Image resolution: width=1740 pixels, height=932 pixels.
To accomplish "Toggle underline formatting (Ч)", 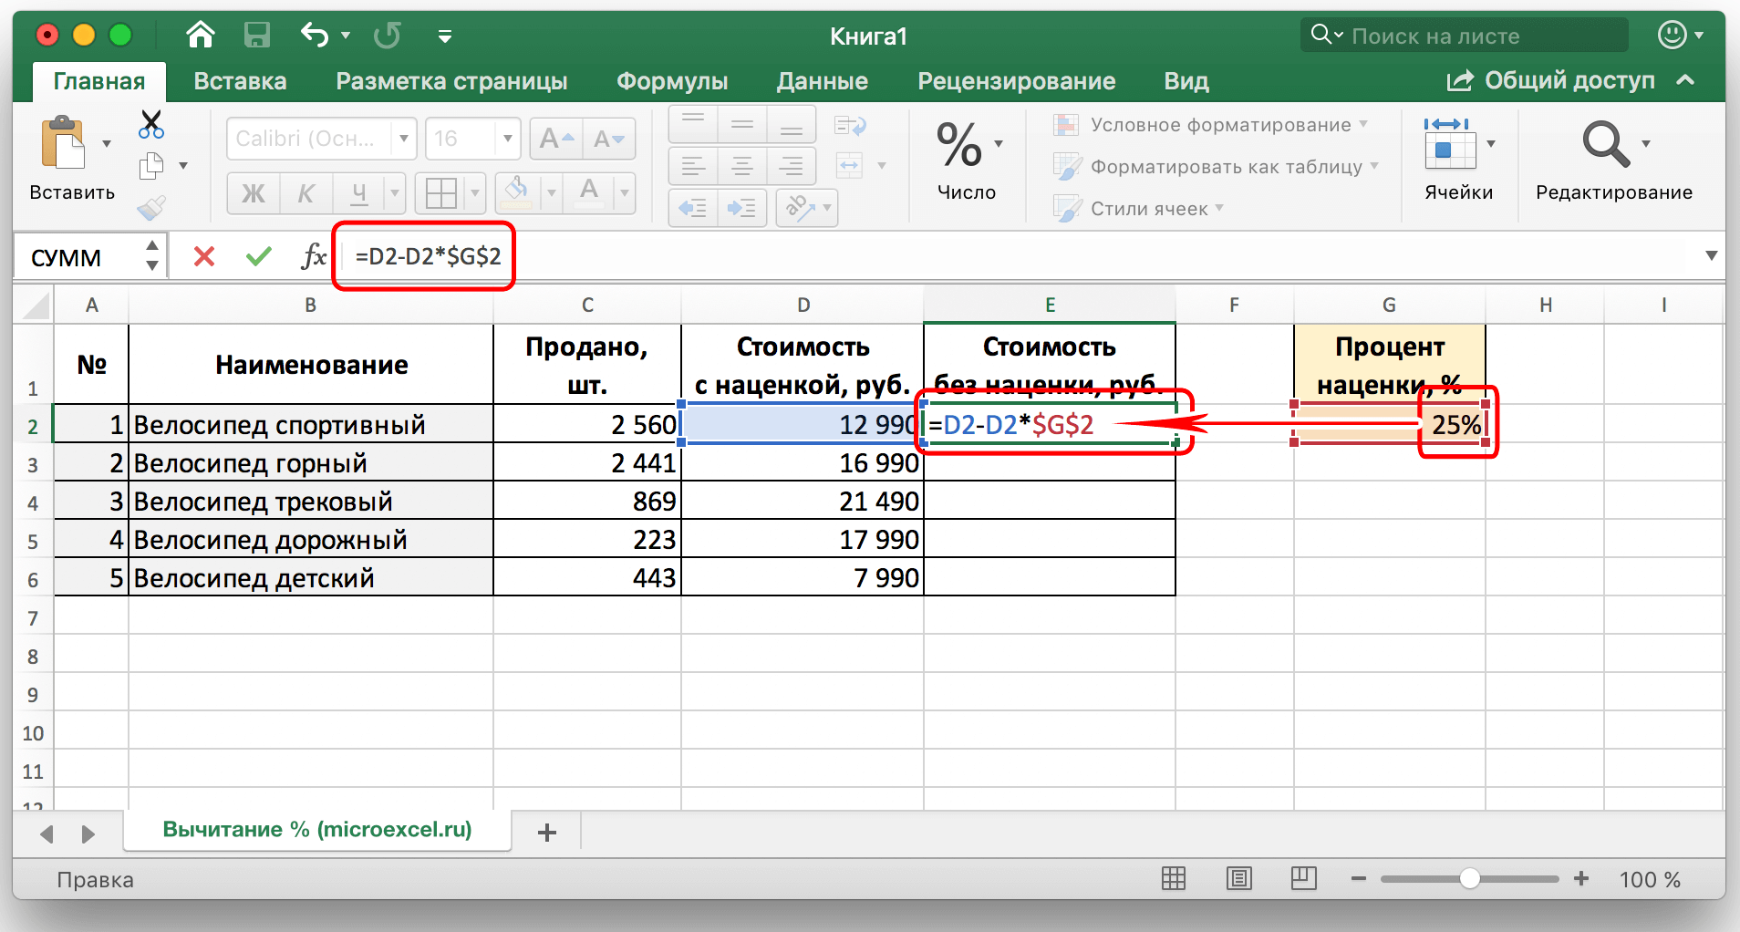I will (359, 192).
